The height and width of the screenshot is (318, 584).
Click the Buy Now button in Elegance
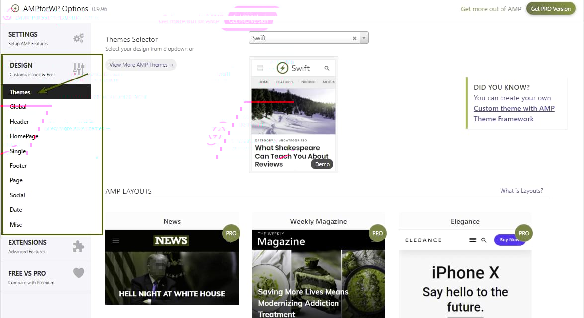click(x=509, y=240)
